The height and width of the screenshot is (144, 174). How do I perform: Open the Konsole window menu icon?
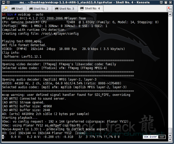(x=3, y=2)
